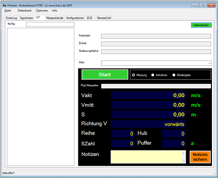Click the green übernehmen button
Screen dimensions: 218x178
tap(201, 25)
